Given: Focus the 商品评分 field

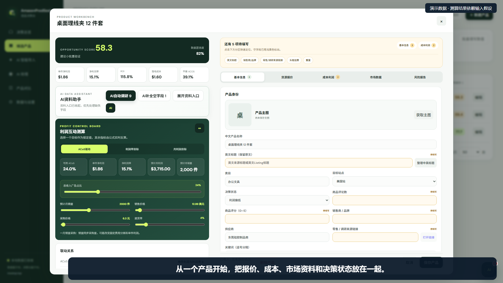Looking at the screenshot, I should click(x=277, y=219).
